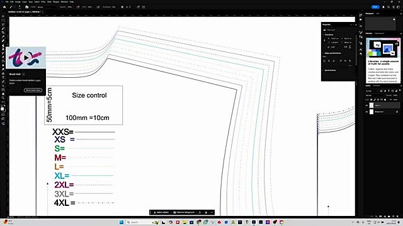Play the Brush tool preview video
Viewport: 403px width, 226px height.
click(x=26, y=58)
